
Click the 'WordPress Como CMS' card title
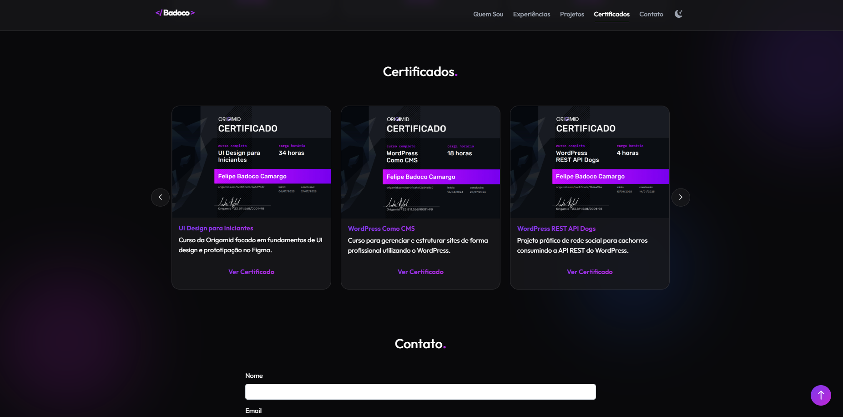pyautogui.click(x=381, y=229)
